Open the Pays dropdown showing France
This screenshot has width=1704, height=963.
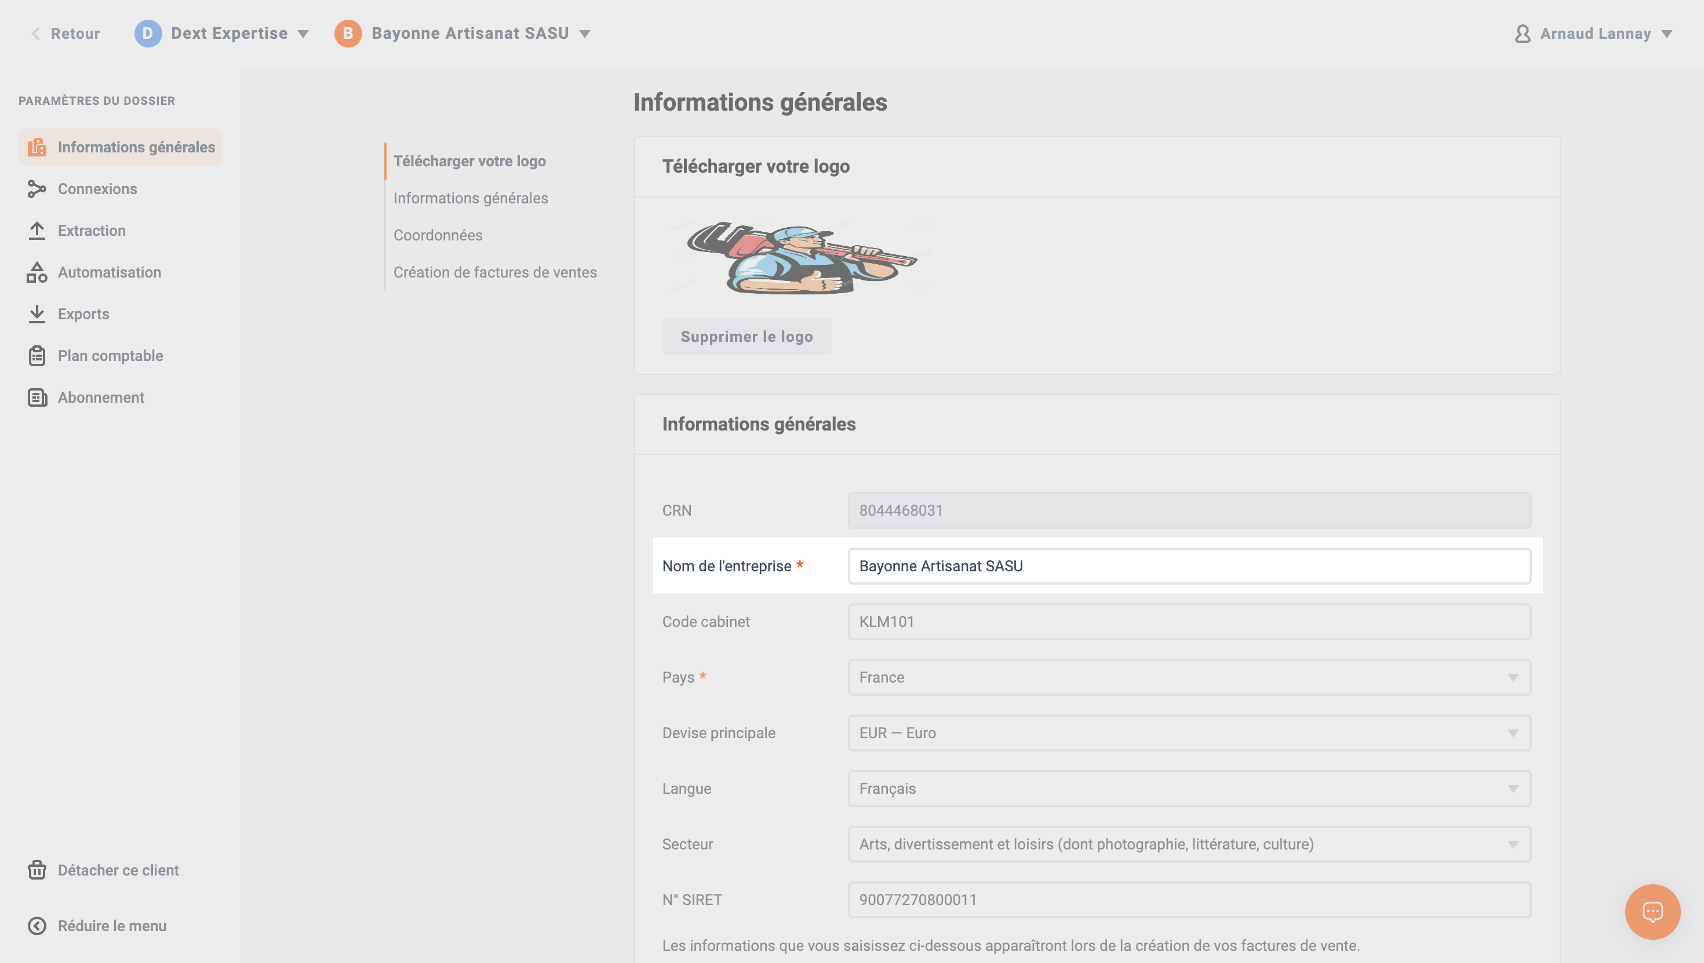[x=1189, y=677]
